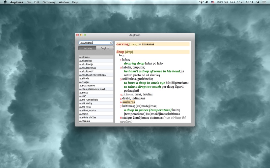Screen dimensions: 270x168
Task: Switch to English language tab
Action: [105, 48]
